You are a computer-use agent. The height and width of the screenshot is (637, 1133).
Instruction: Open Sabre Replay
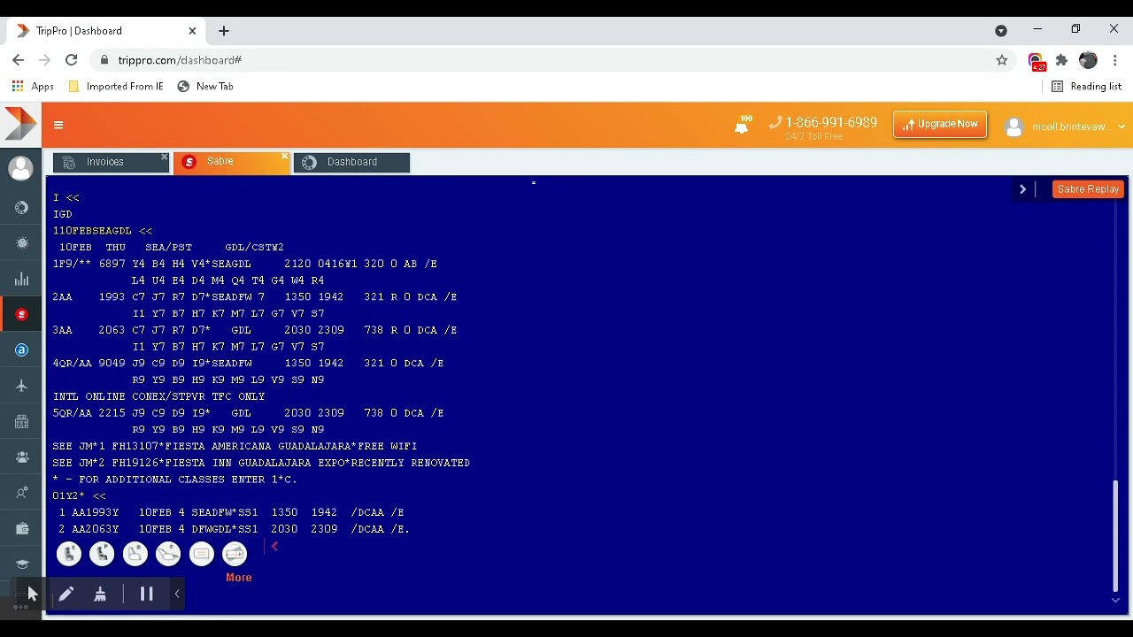pos(1088,189)
